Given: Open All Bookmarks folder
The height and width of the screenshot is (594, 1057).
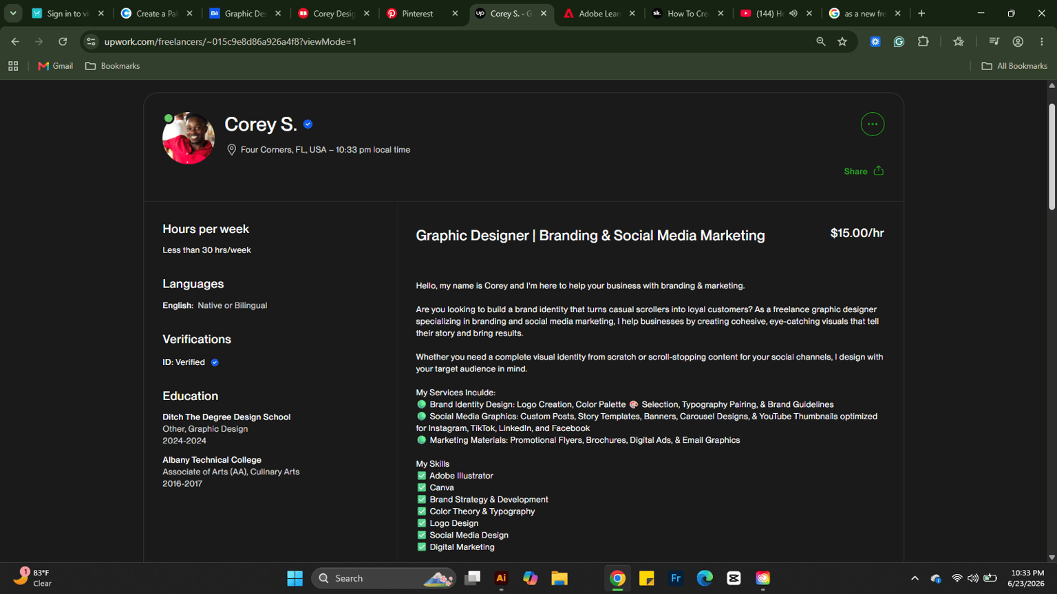Looking at the screenshot, I should 1014,66.
